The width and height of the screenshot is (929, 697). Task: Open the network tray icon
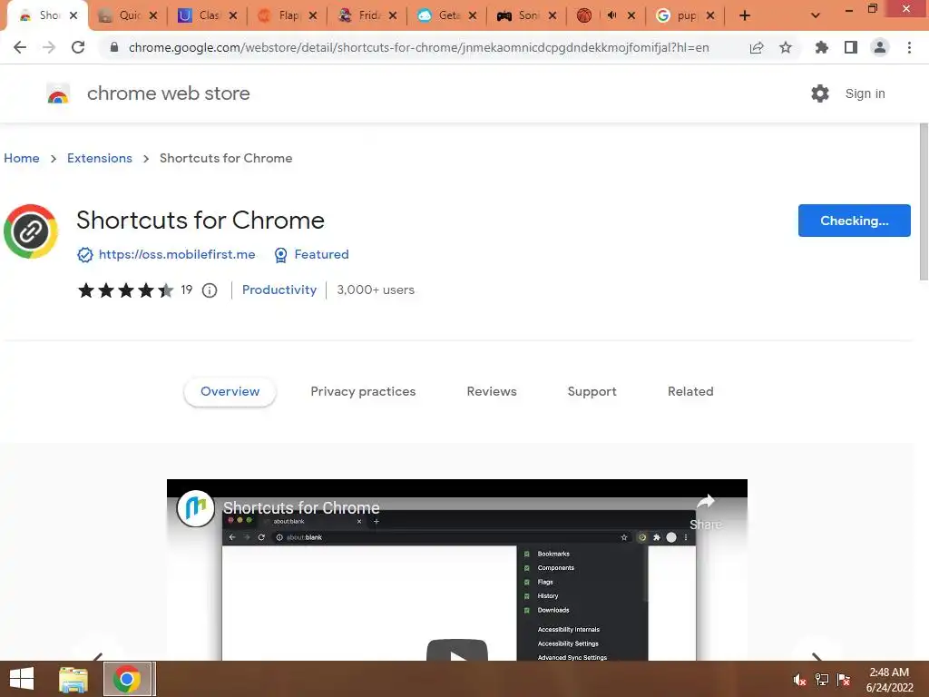(x=822, y=680)
